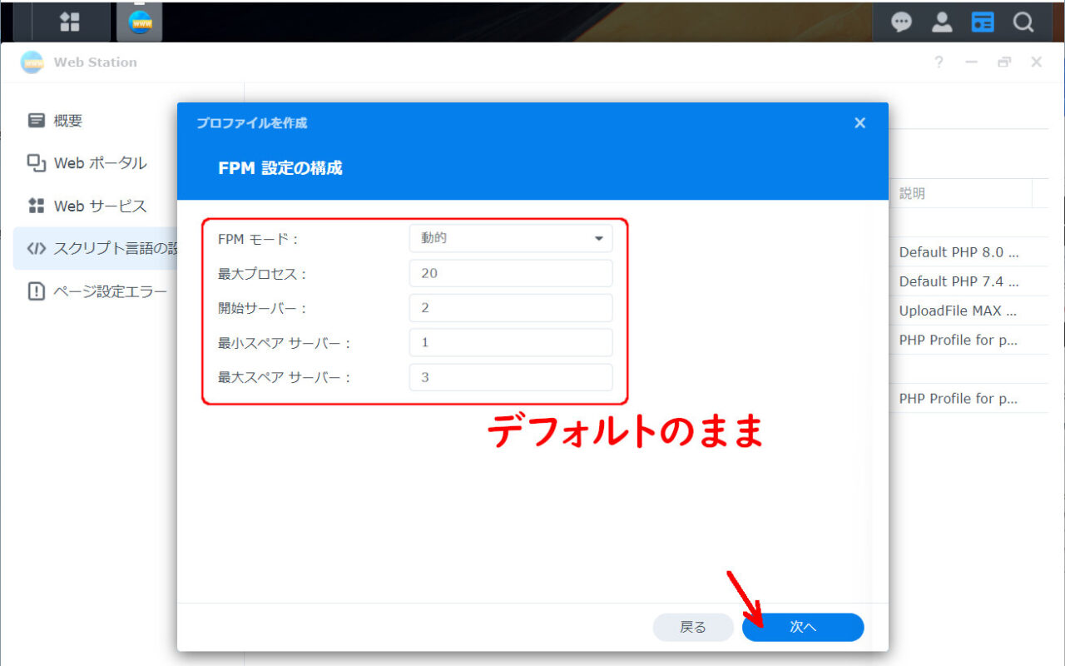Image resolution: width=1065 pixels, height=666 pixels.
Task: Expand the FPM モード dropdown
Action: 511,238
